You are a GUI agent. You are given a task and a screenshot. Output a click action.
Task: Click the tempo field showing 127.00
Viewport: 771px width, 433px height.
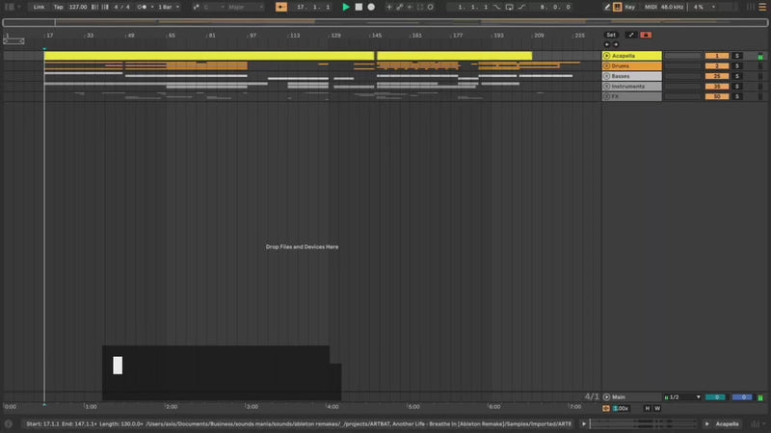coord(77,7)
